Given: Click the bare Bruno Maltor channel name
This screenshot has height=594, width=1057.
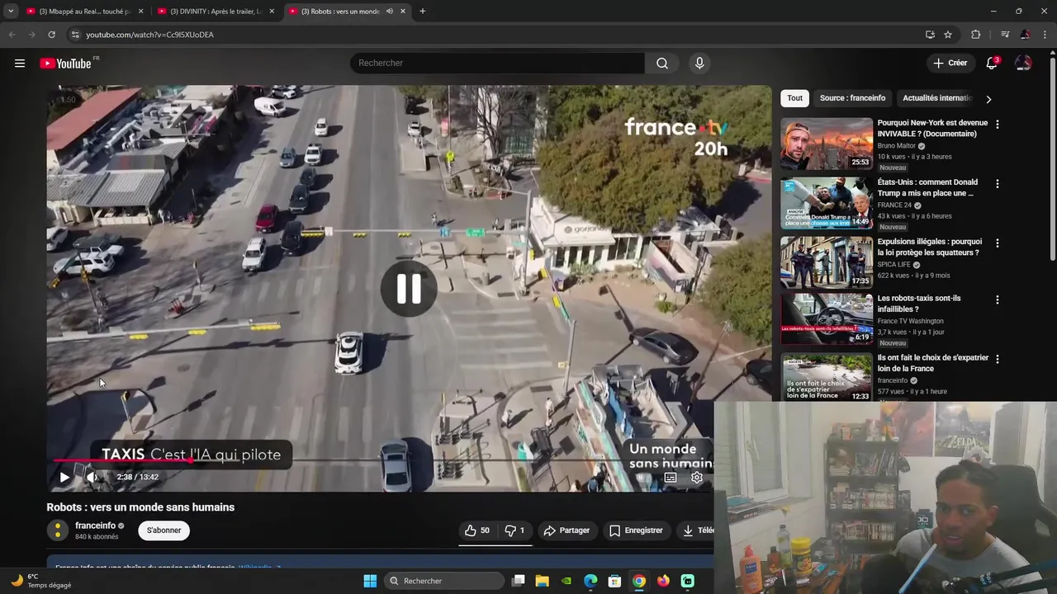Looking at the screenshot, I should click(x=896, y=146).
